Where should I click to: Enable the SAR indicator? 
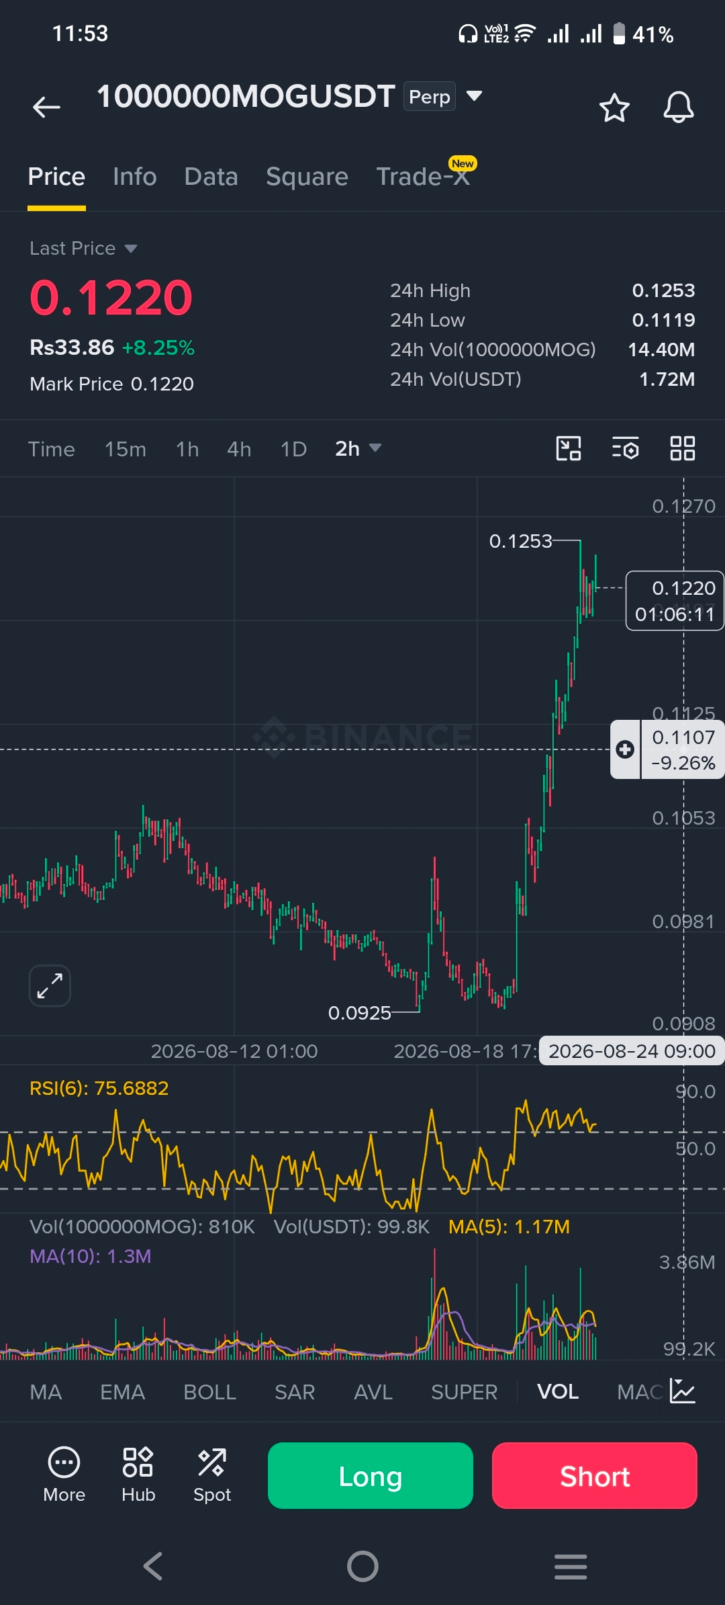[295, 1392]
